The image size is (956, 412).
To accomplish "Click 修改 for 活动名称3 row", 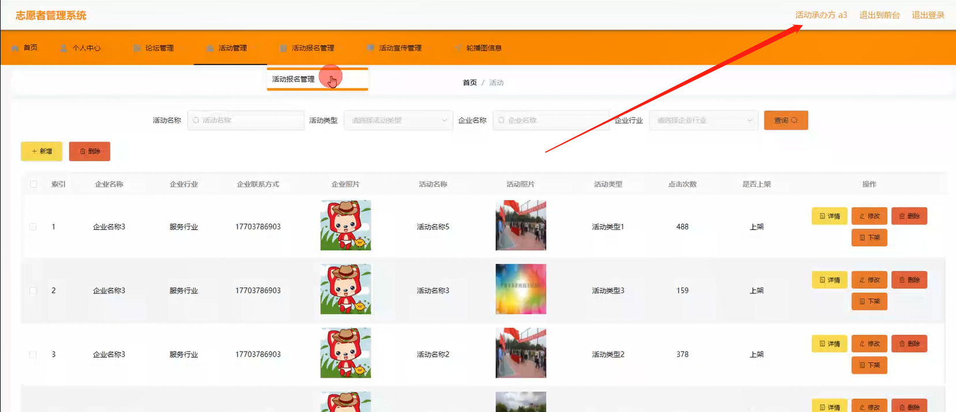I will point(869,280).
